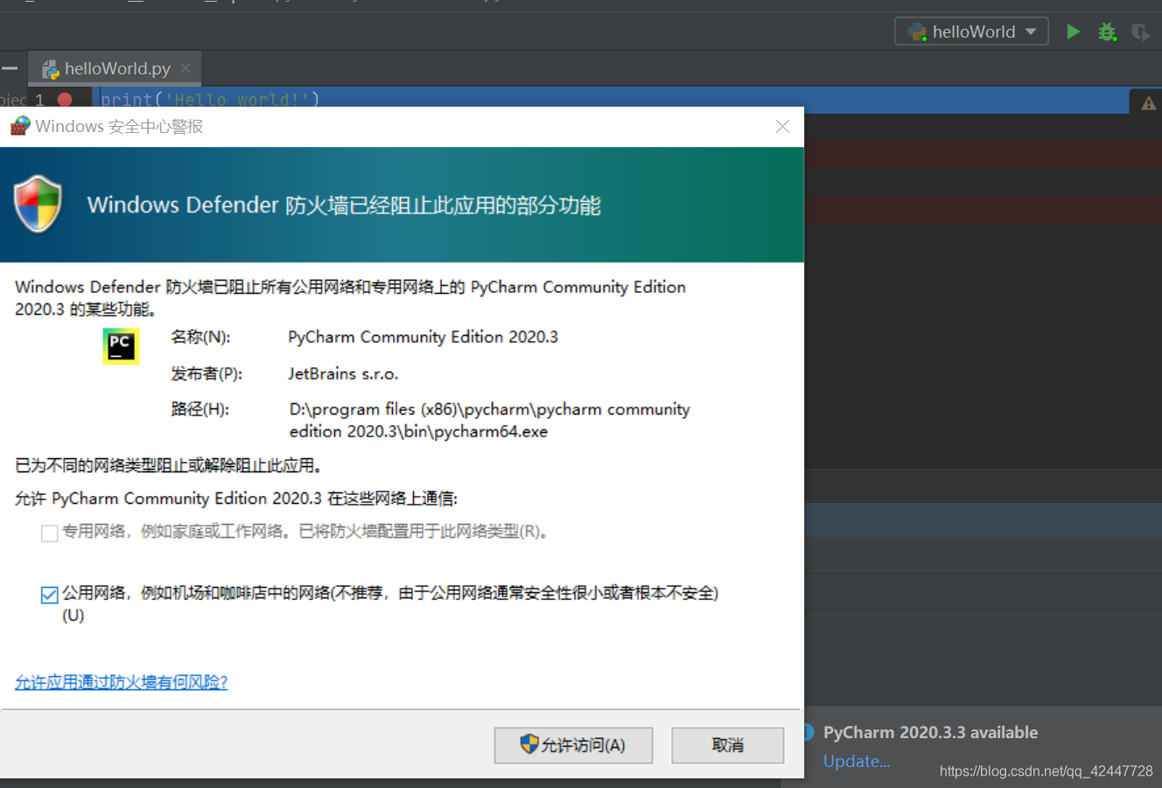Click the JetBrains s.r.o. publisher text

click(x=343, y=374)
